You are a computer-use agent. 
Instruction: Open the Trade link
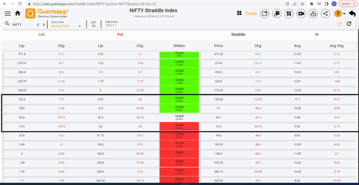coord(251,13)
